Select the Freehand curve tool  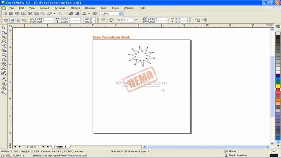pos(4,46)
